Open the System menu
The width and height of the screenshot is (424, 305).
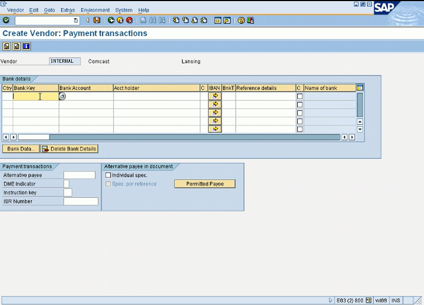coord(124,10)
